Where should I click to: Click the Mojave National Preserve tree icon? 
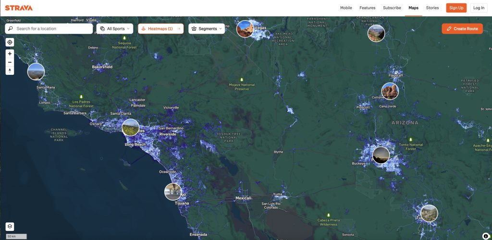242,80
